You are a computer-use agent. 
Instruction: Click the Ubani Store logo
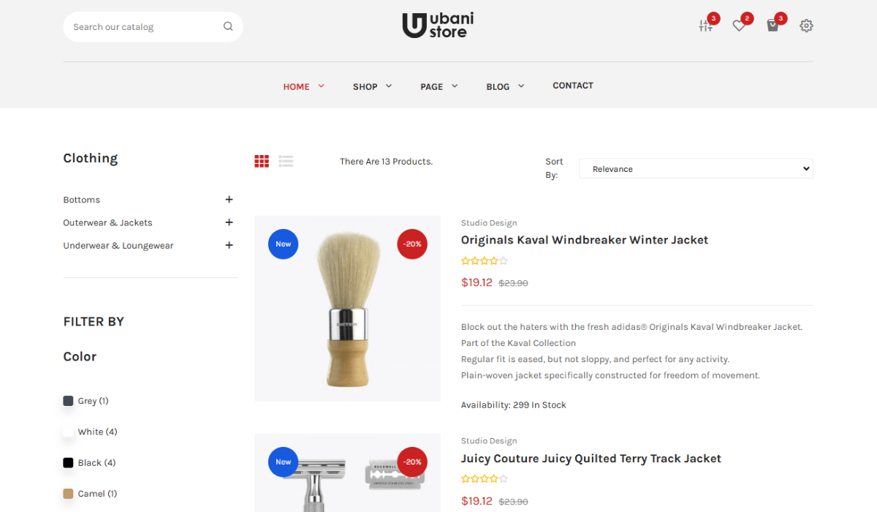pyautogui.click(x=438, y=26)
